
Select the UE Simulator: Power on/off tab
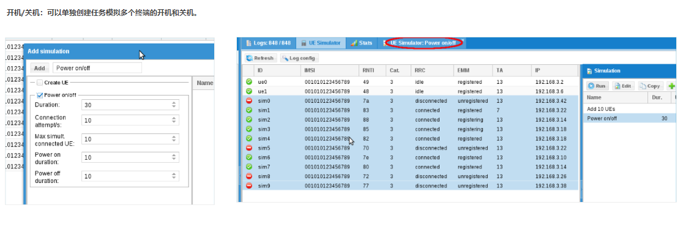click(x=423, y=43)
